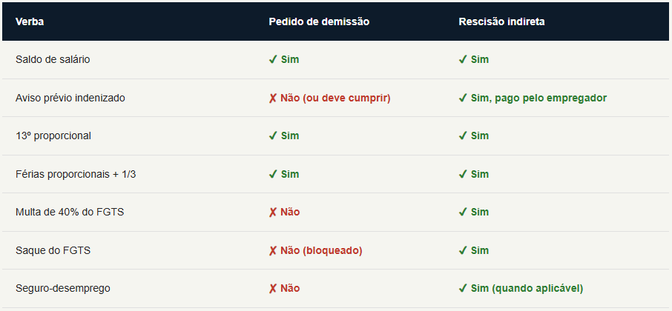This screenshot has width=672, height=311.
Task: Select the Férias proporcionais + 1/3 label
Action: pyautogui.click(x=76, y=174)
